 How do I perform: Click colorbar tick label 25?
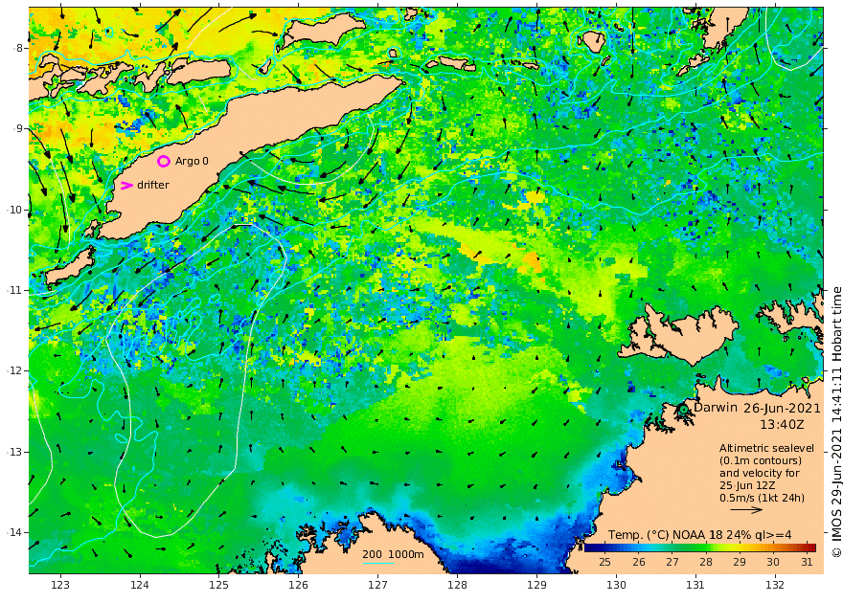click(x=604, y=562)
